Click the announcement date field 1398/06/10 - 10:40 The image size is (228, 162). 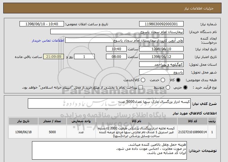pyautogui.click(x=42, y=24)
